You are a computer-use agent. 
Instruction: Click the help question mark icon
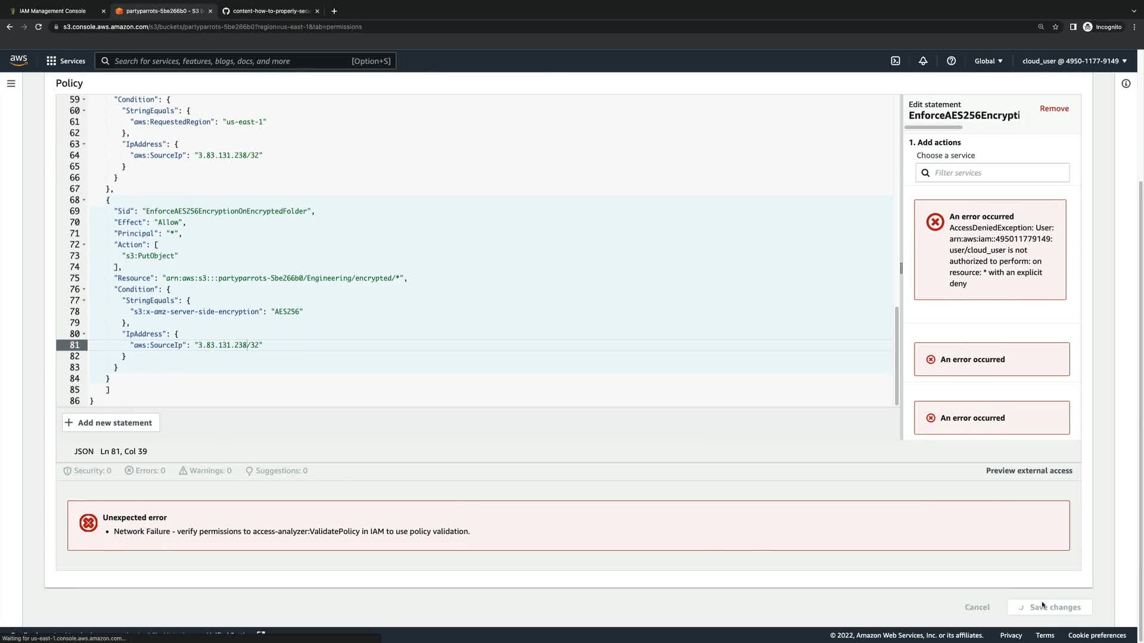click(x=951, y=61)
